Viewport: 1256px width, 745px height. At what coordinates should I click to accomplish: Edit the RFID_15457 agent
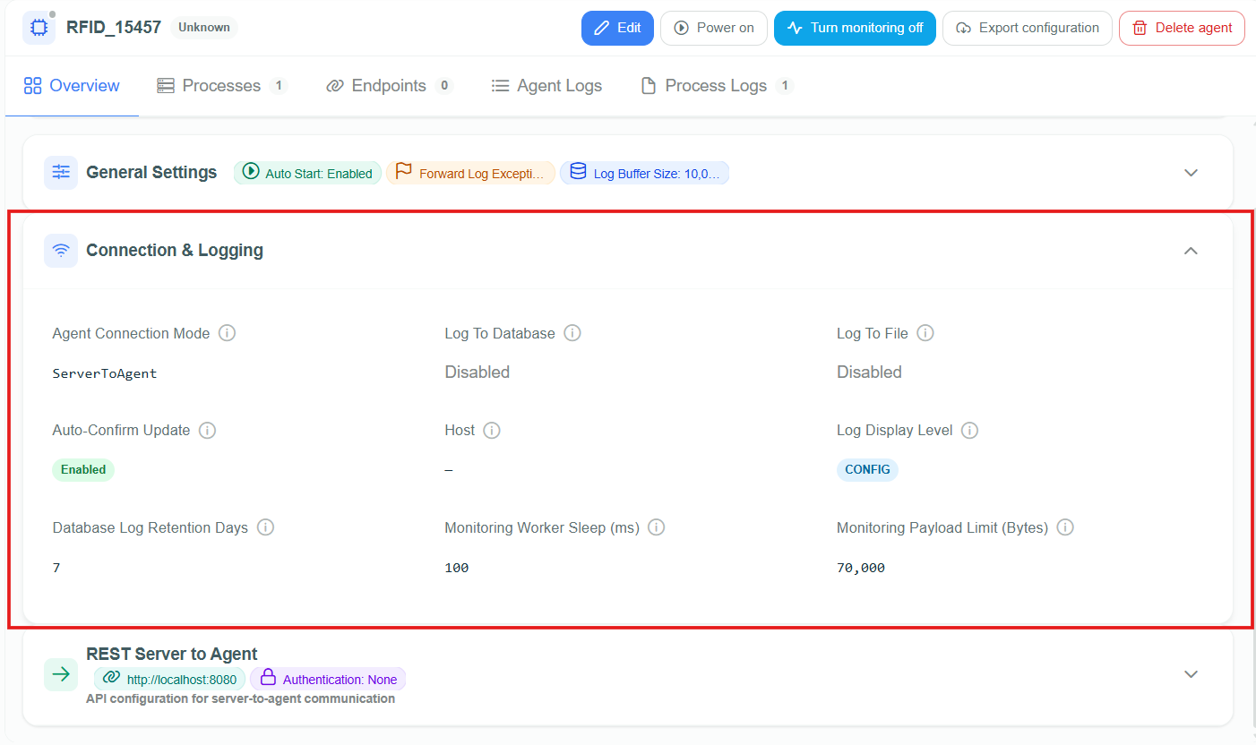(x=617, y=28)
